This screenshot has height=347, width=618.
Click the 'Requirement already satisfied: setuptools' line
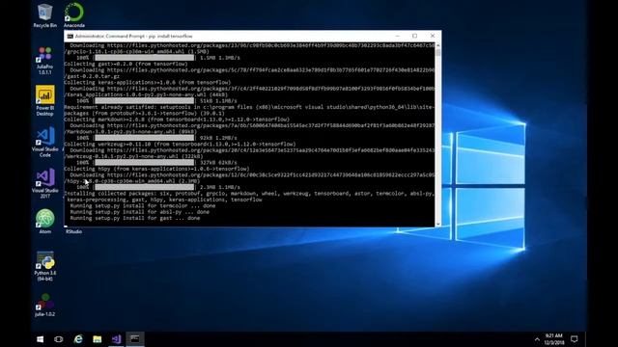[x=249, y=107]
